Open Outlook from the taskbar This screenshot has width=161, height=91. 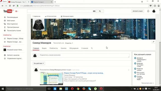[x=55, y=89]
